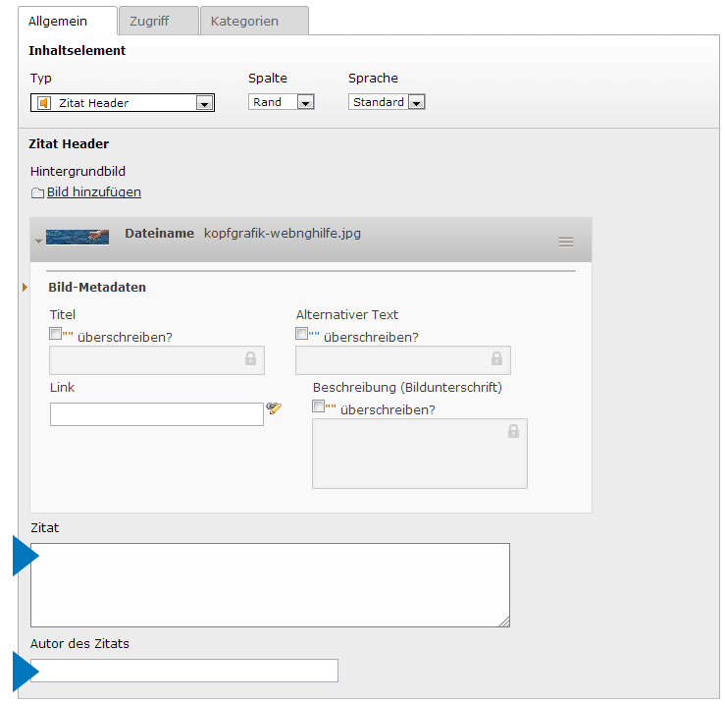Image resolution: width=725 pixels, height=704 pixels.
Task: Enable Titel überschreiben checkbox
Action: click(56, 334)
